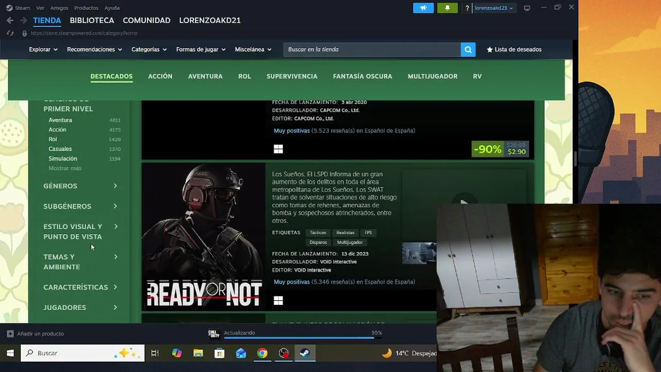Open Task View on the taskbar

point(154,353)
